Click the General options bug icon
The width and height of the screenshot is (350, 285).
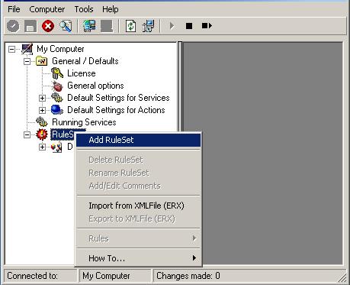57,86
